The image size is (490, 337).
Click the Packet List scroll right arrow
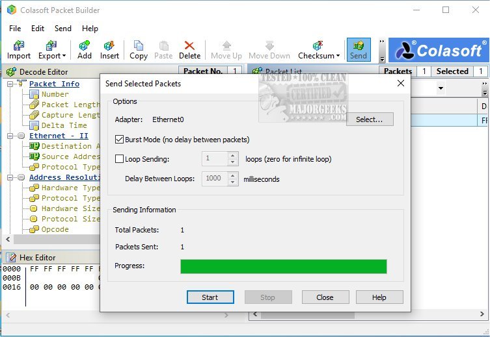482,314
